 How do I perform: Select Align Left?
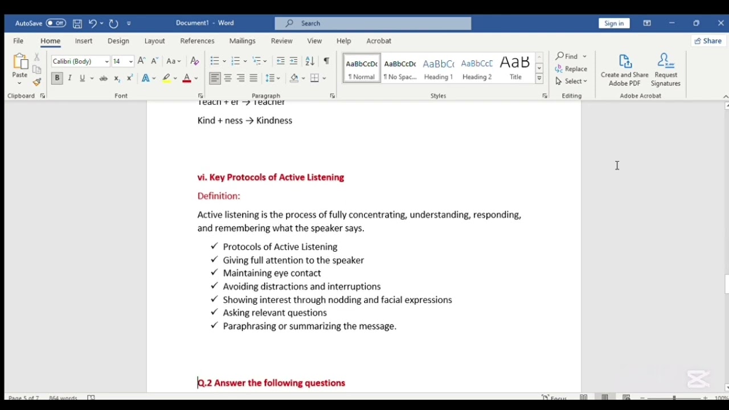[215, 79]
